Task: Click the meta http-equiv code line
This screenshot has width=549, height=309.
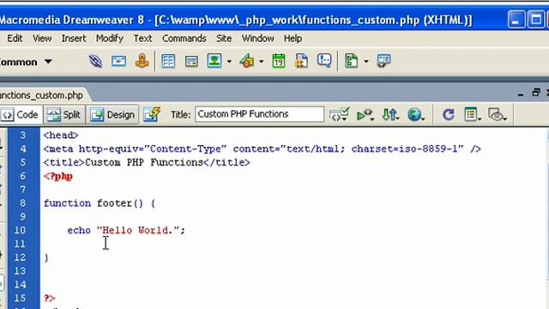Action: [x=262, y=148]
